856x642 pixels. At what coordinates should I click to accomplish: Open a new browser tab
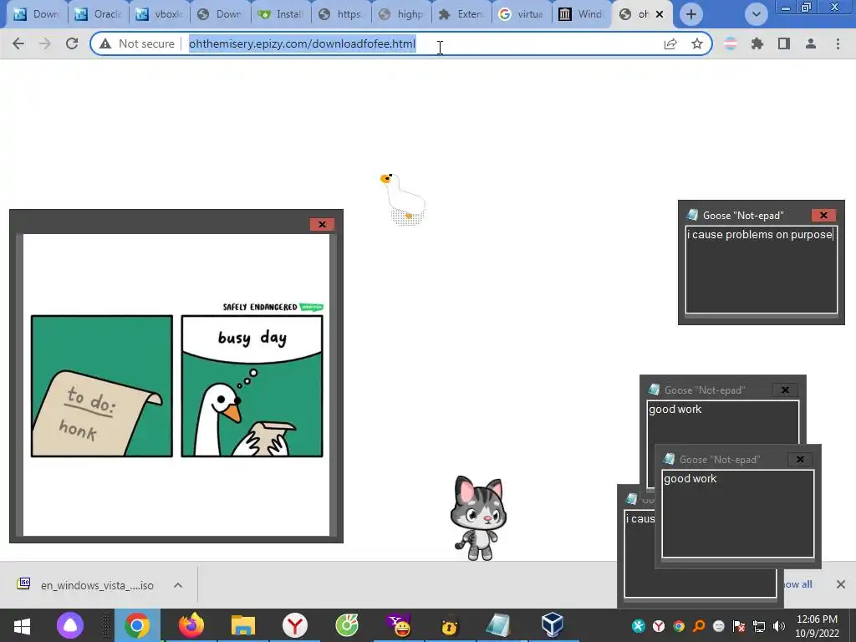point(691,14)
